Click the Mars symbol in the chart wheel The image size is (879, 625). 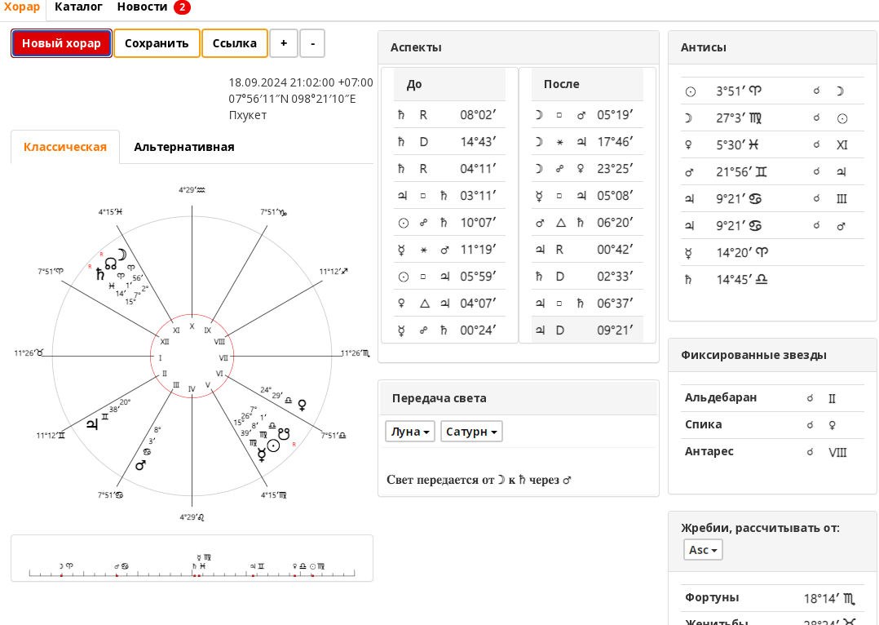pos(141,465)
